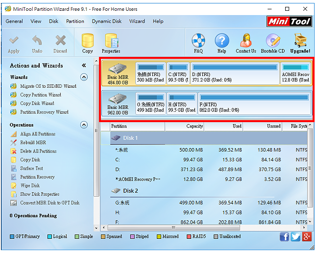Open Google Plus social icon
318x256 pixels.
point(307,237)
